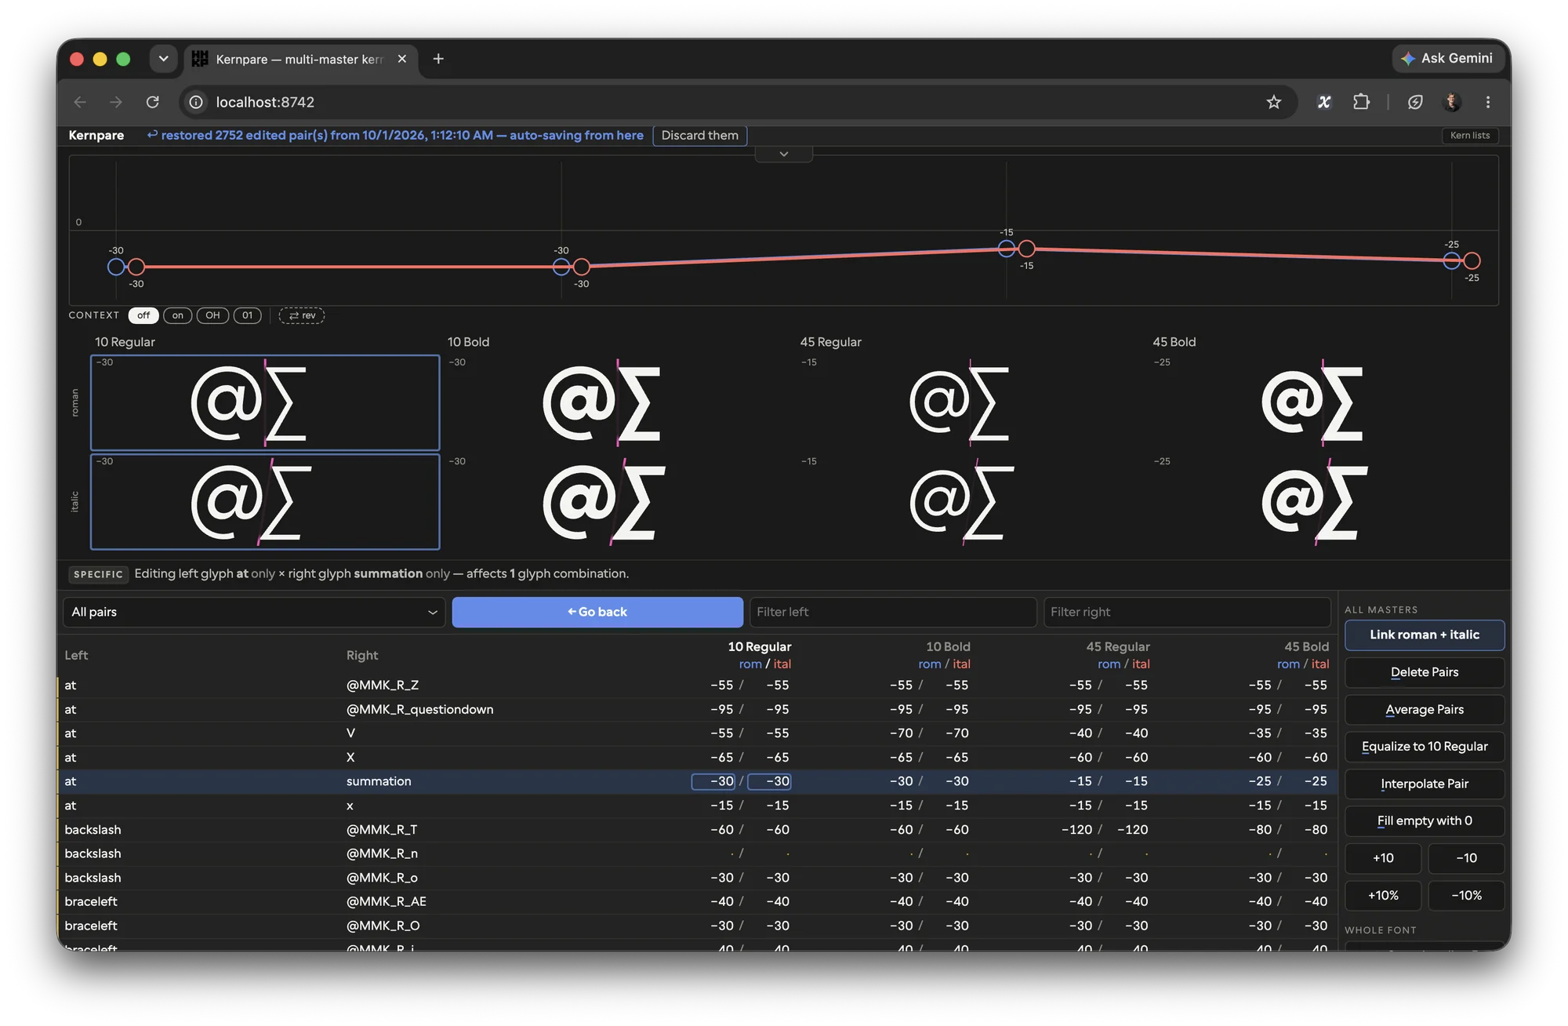1568x1026 pixels.
Task: Select the at / @MMK_R_questiondown row
Action: click(697, 710)
